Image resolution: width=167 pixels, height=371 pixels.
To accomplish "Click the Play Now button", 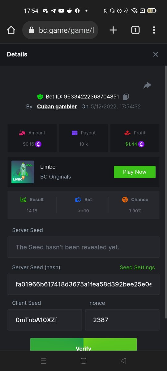I will tap(135, 172).
